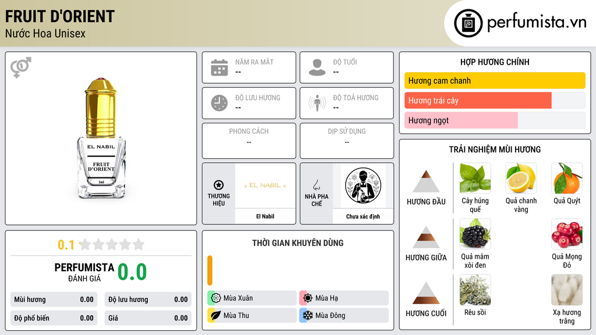Viewport: 596px width, 335px height.
Task: Click the person icon for Độ tuổi
Action: pos(317,67)
